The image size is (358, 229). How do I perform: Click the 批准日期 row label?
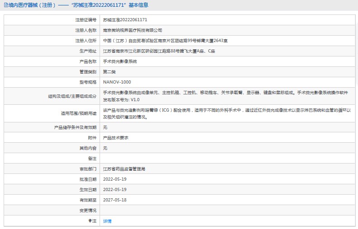pos(88,179)
